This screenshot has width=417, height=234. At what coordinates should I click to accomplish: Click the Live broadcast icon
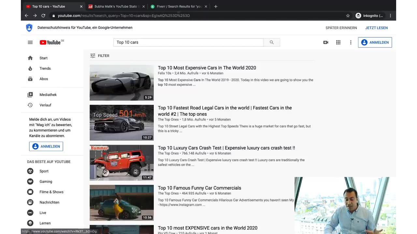coord(30,213)
